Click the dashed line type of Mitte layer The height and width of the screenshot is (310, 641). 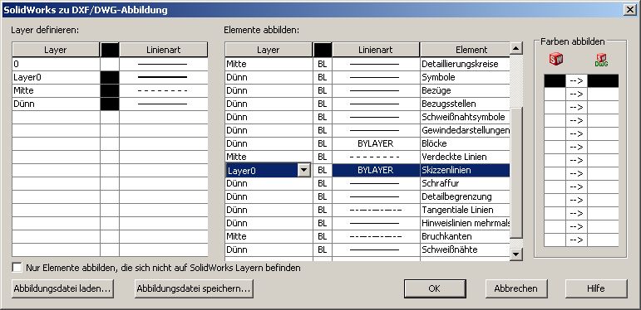click(164, 90)
